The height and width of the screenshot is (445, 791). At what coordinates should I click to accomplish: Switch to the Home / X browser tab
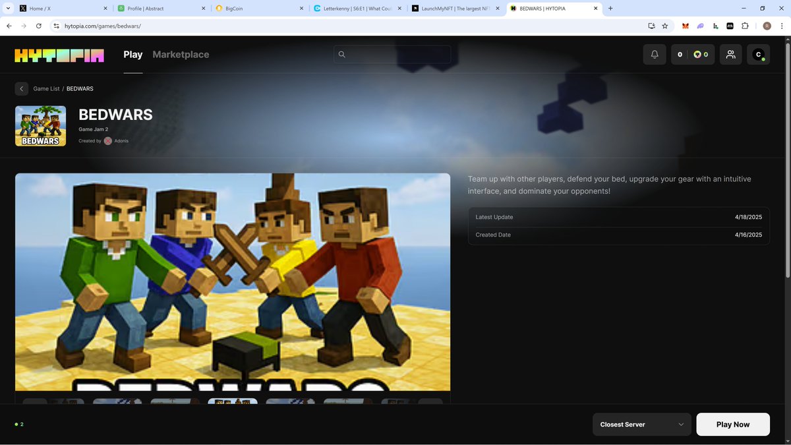pos(63,9)
